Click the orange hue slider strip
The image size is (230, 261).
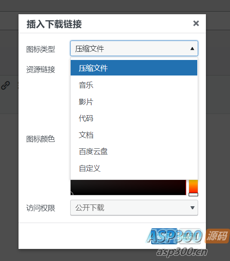[193, 186]
